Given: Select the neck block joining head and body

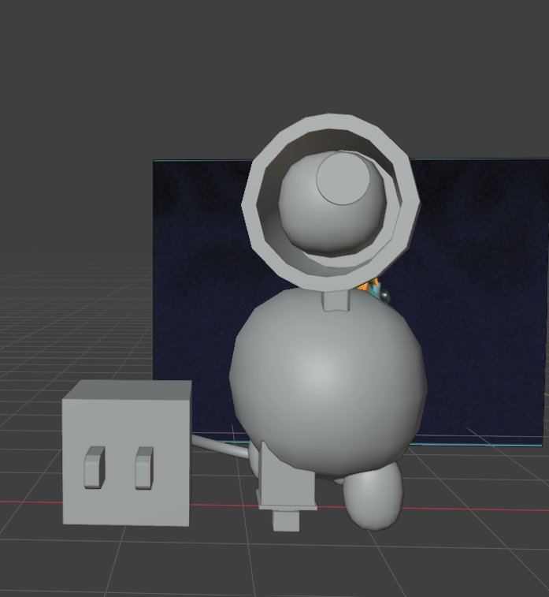Looking at the screenshot, I should (x=336, y=300).
